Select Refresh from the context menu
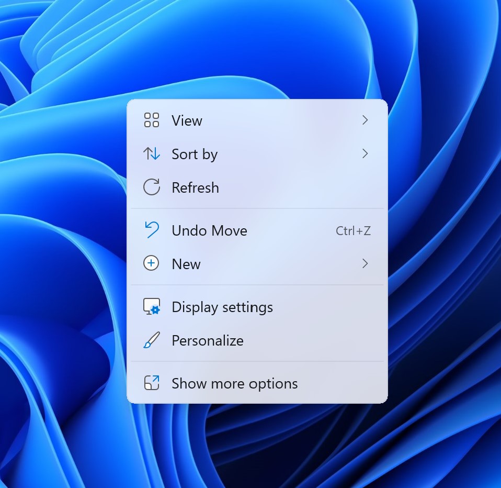This screenshot has width=501, height=488. coord(257,187)
